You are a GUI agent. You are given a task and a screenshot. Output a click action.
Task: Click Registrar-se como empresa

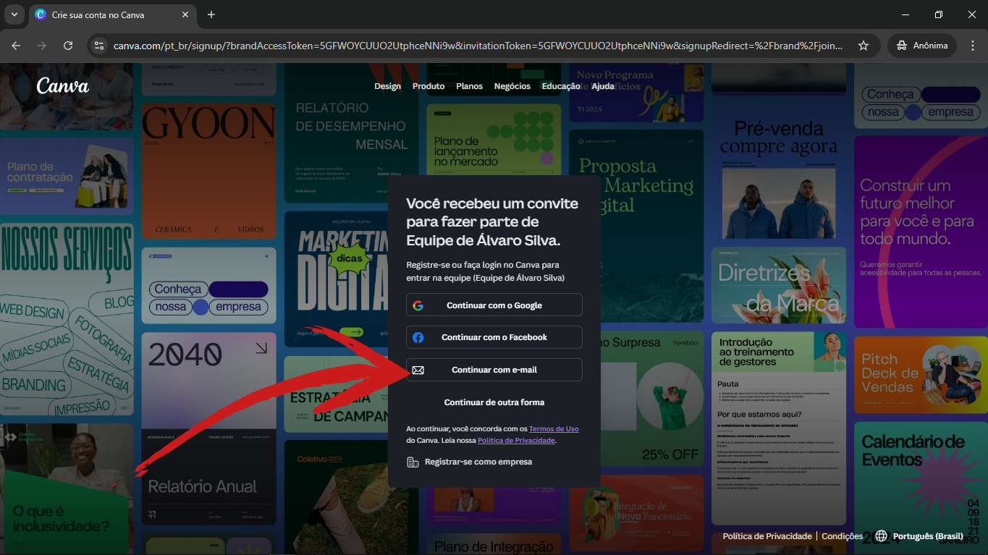click(470, 462)
